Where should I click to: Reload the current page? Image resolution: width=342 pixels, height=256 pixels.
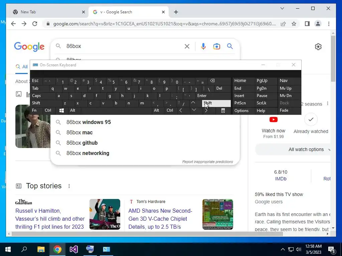[35, 24]
